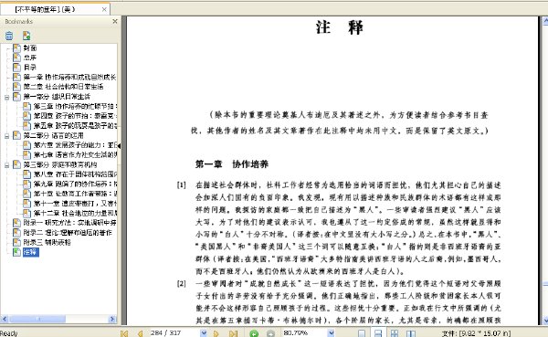Select the 第一部分 组织日常生活 bookmark
The height and width of the screenshot is (337, 548).
[57, 97]
